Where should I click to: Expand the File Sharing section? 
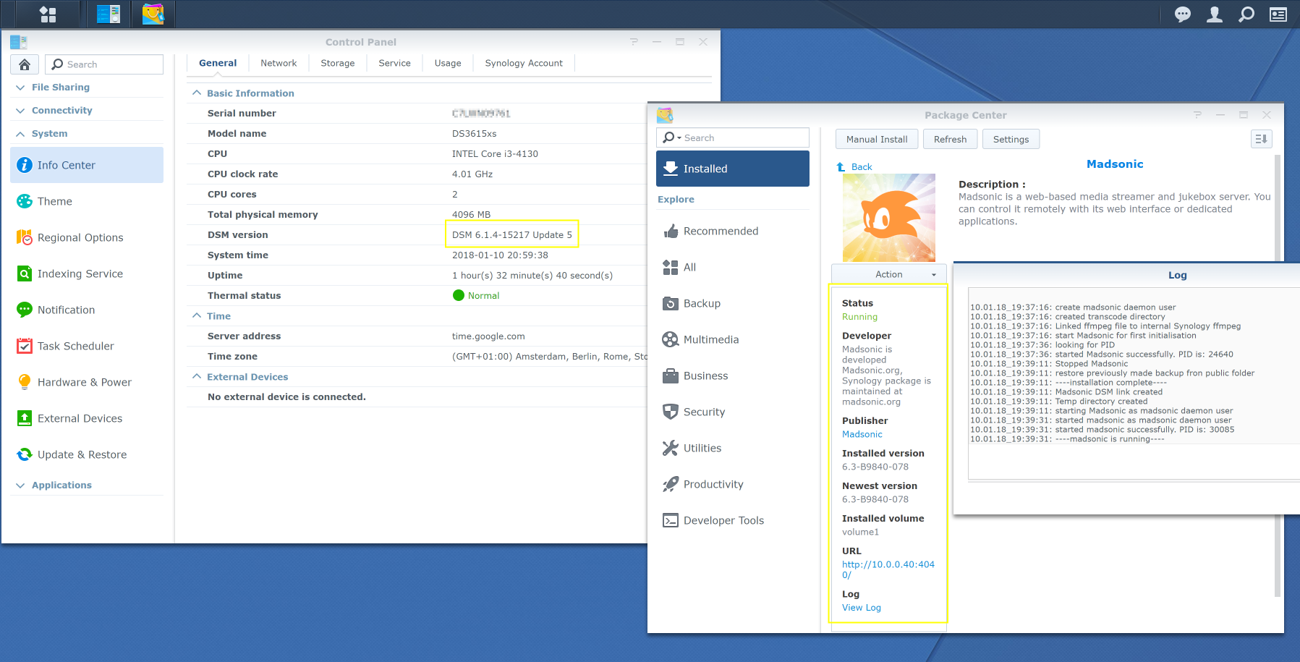pos(61,88)
